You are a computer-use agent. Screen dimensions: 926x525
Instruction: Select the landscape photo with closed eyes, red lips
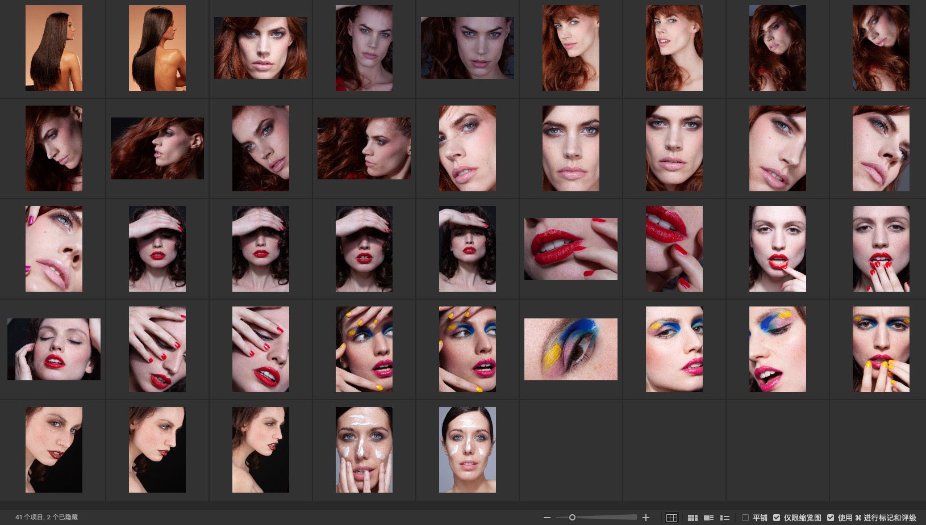(54, 349)
